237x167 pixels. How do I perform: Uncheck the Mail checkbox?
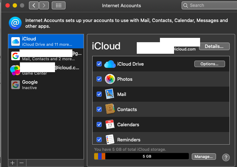coord(99,94)
